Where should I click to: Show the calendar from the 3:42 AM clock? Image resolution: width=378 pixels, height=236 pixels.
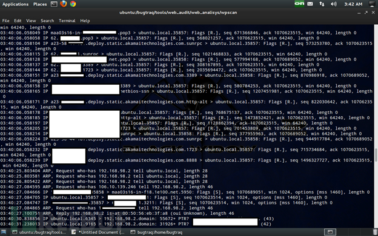pos(353,4)
